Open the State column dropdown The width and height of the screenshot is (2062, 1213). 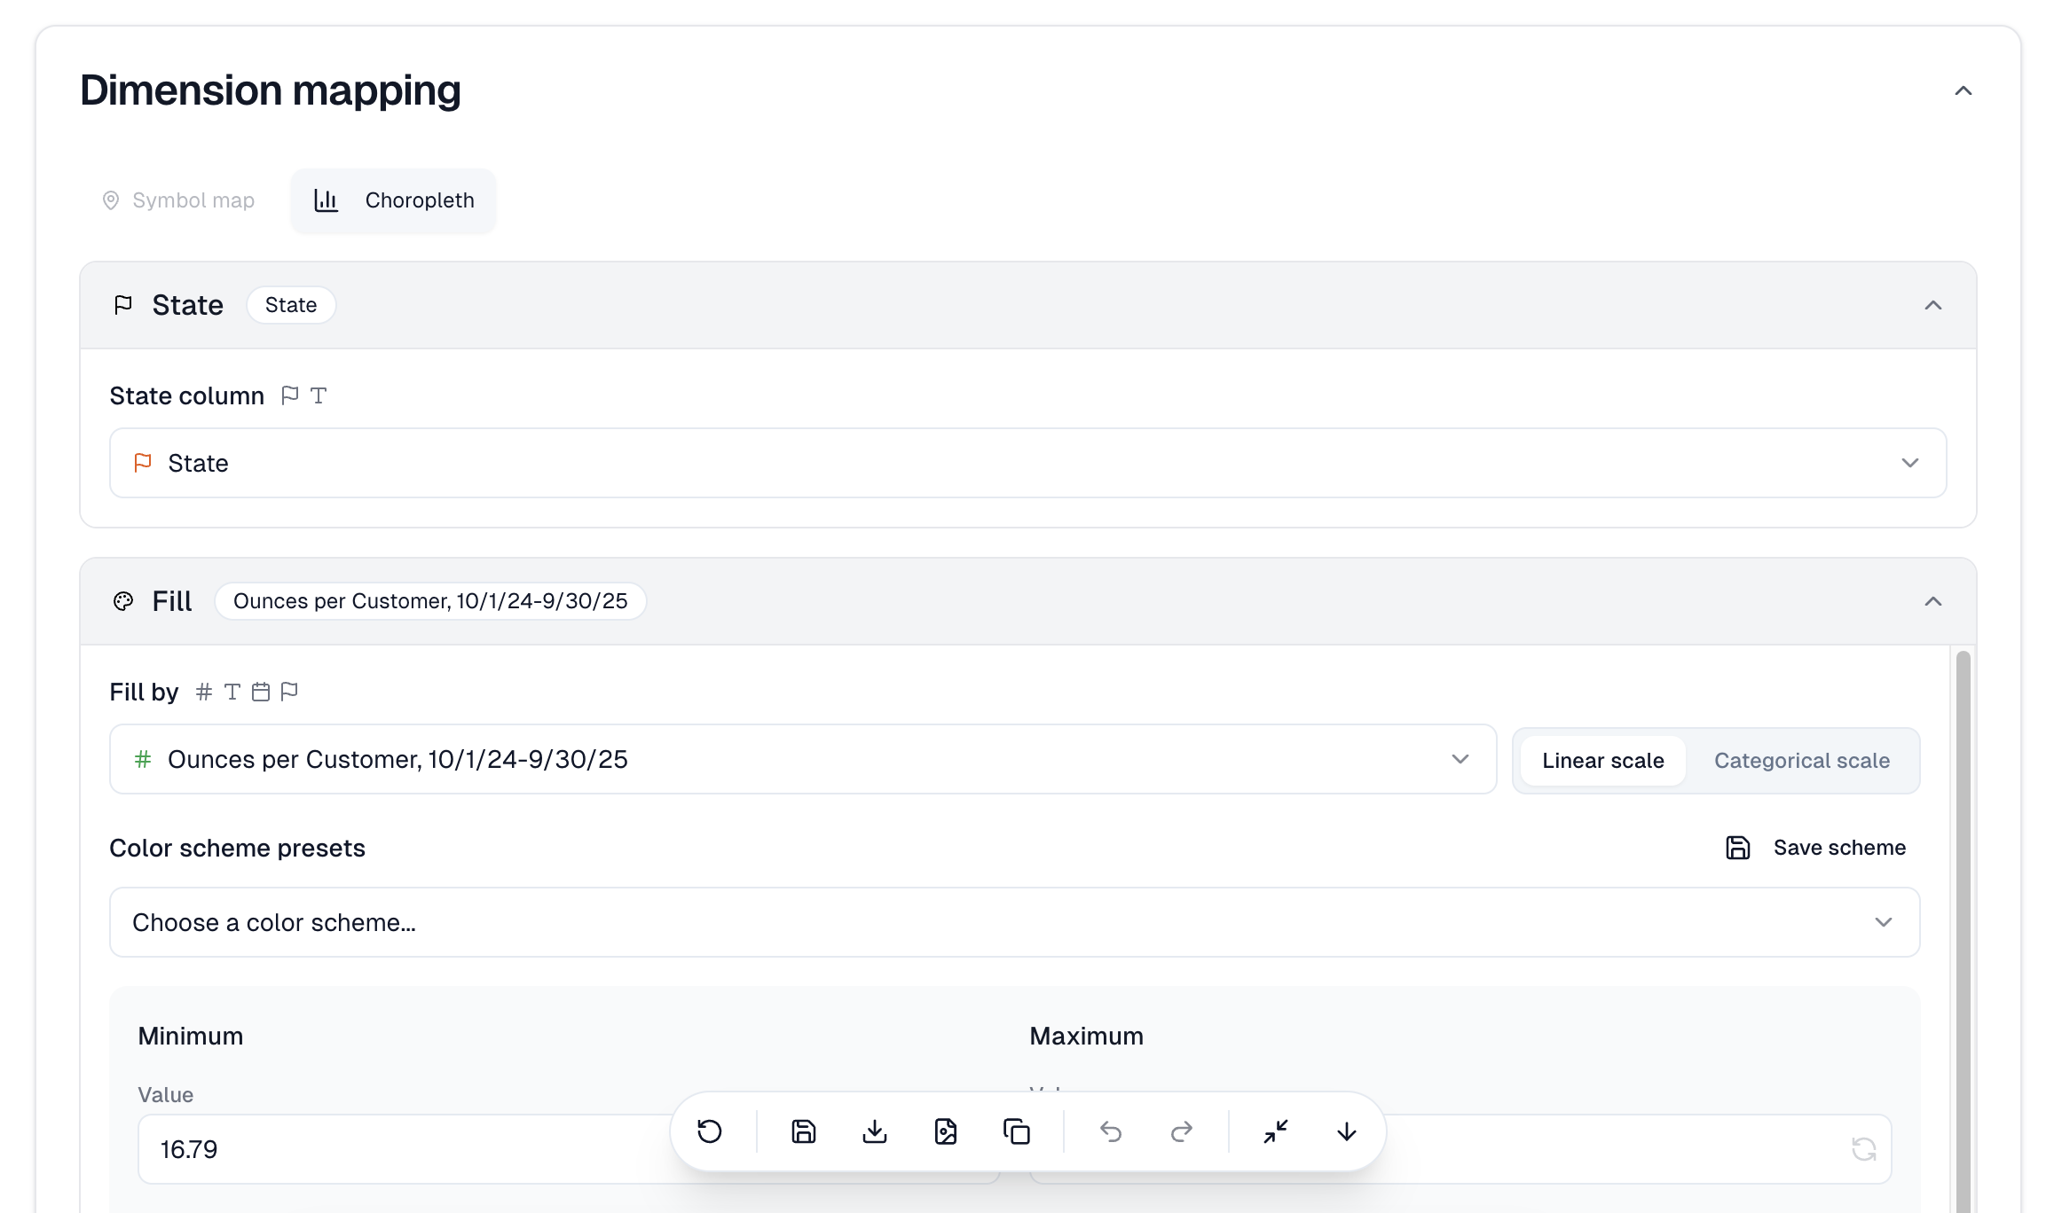(x=1028, y=463)
